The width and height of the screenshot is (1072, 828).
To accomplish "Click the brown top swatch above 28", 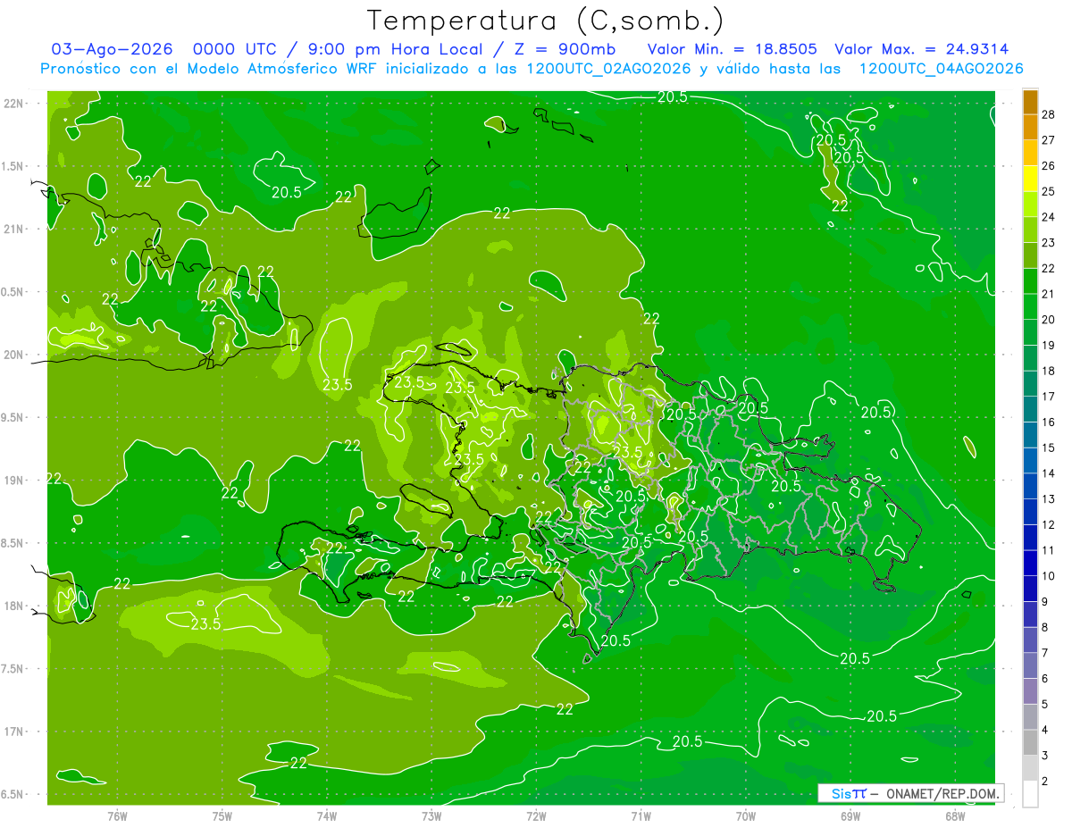I will point(1030,102).
